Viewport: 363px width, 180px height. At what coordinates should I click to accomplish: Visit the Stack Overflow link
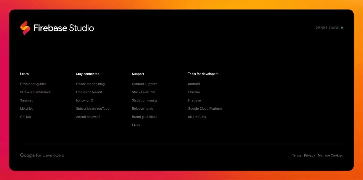pyautogui.click(x=143, y=92)
